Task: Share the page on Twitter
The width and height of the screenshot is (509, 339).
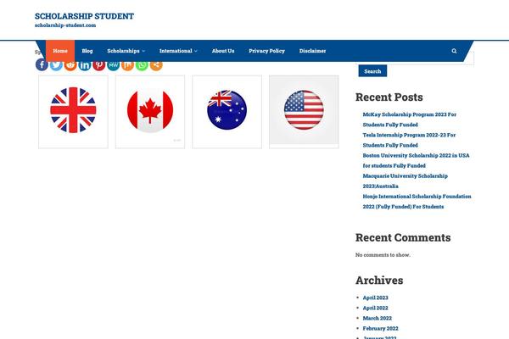Action: (x=56, y=66)
